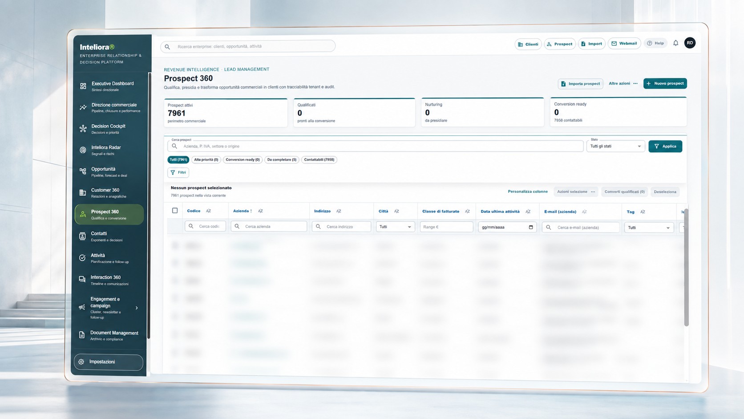Focus the Cerca indirizzo column filter
The width and height of the screenshot is (744, 419).
coord(341,227)
